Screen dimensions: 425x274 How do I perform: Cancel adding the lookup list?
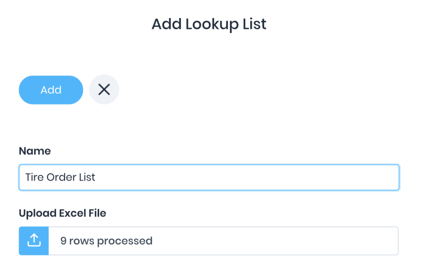tap(104, 89)
